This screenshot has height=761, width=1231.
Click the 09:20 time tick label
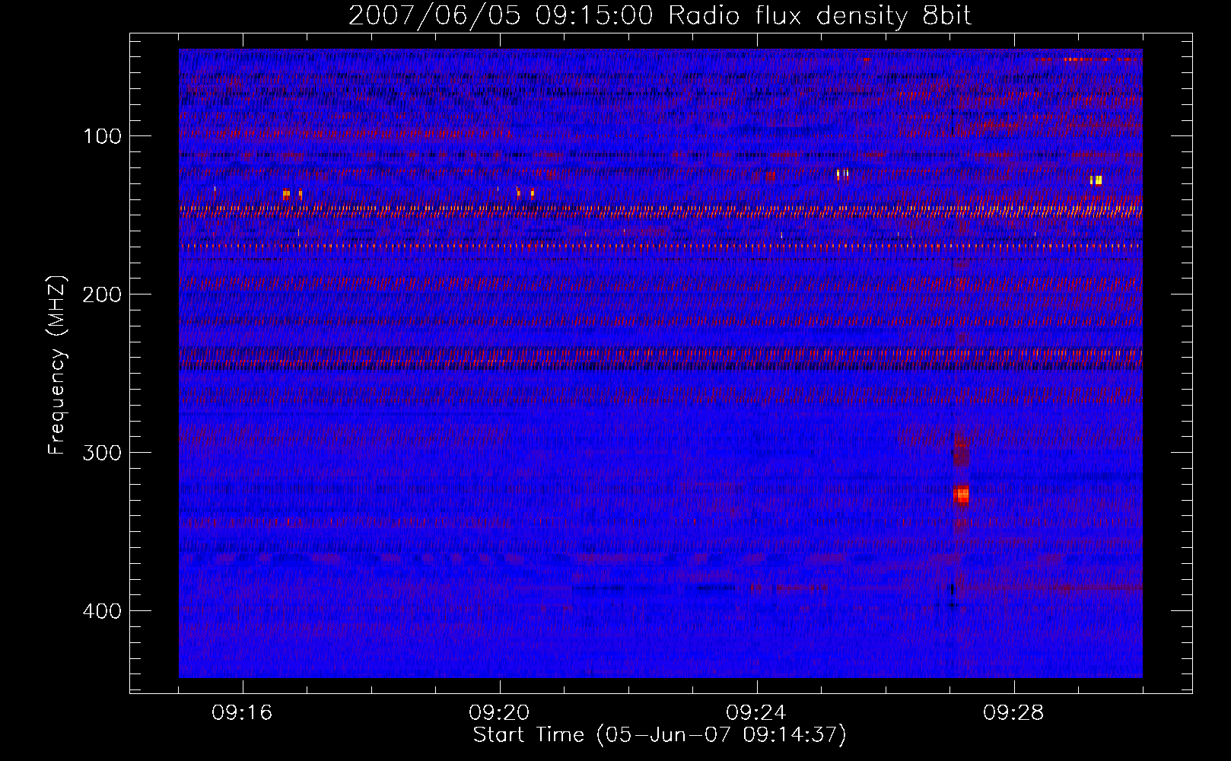[x=499, y=713]
